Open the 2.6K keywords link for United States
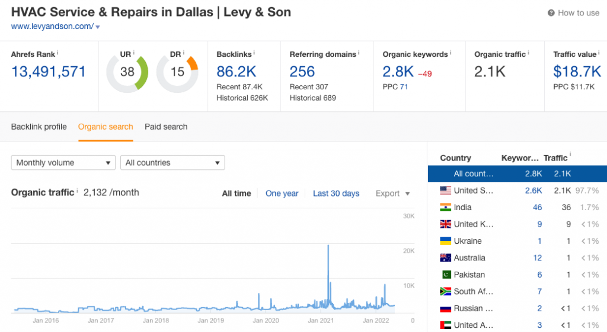 [x=533, y=191]
